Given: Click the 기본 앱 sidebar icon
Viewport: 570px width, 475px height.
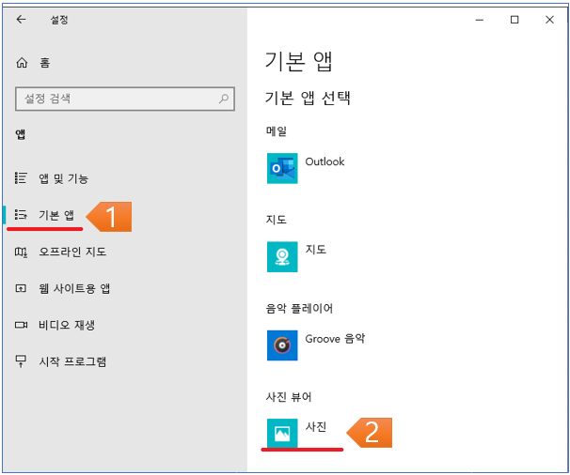Looking at the screenshot, I should (21, 214).
